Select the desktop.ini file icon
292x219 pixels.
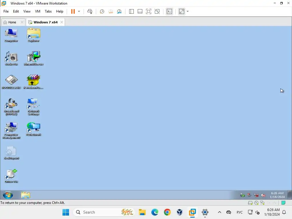(11, 153)
